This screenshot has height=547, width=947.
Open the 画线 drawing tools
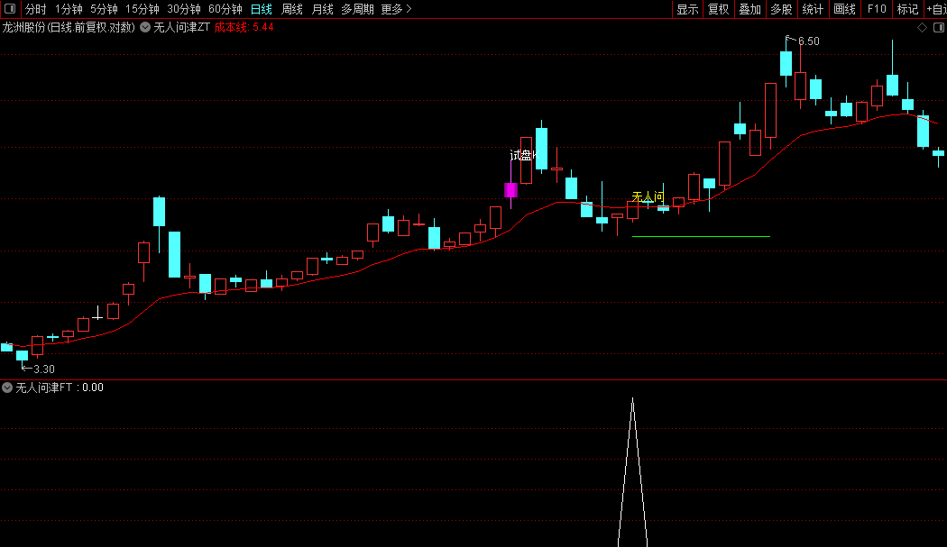click(844, 9)
